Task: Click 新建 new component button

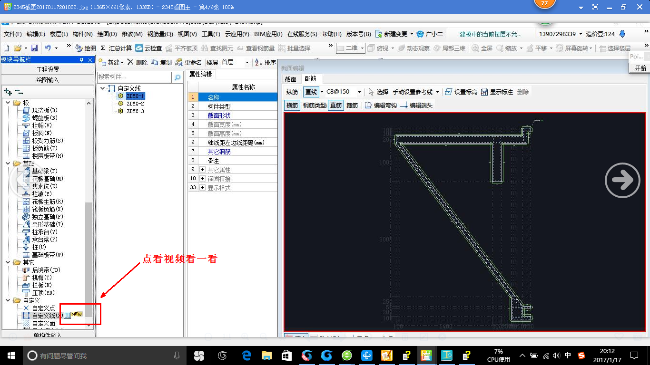Action: coord(110,62)
